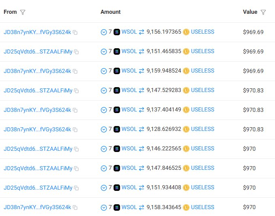This screenshot has width=275, height=216.
Task: Click the Amount column header
Action: [110, 12]
